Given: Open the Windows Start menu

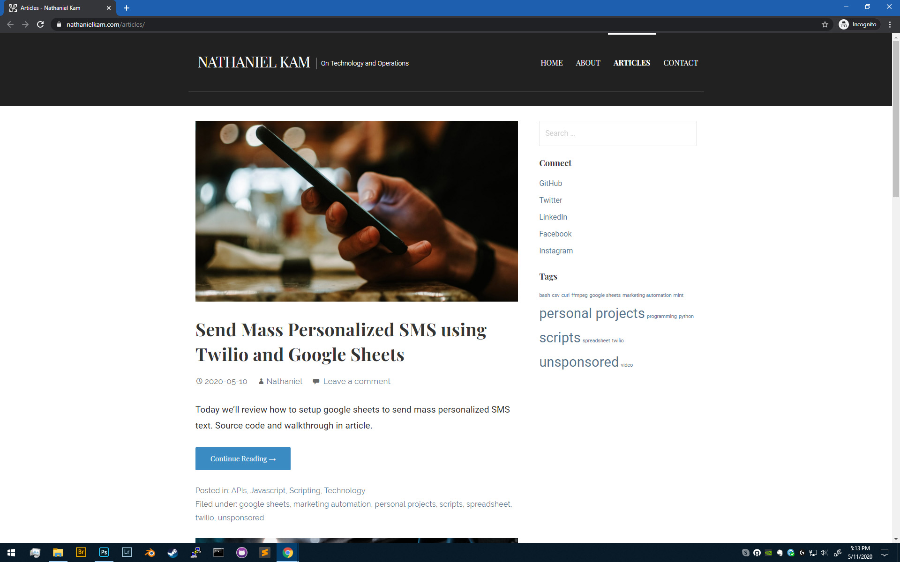Looking at the screenshot, I should (x=11, y=553).
